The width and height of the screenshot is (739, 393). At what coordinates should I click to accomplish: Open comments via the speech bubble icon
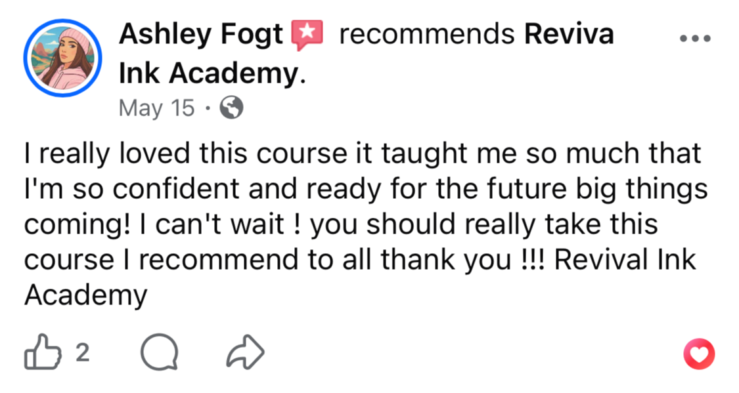(x=159, y=354)
